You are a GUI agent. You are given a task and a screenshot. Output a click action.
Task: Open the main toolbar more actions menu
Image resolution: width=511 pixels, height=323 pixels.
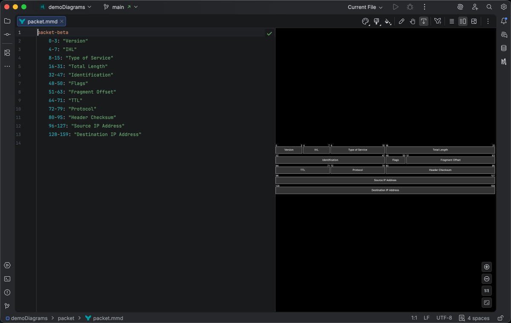point(425,7)
